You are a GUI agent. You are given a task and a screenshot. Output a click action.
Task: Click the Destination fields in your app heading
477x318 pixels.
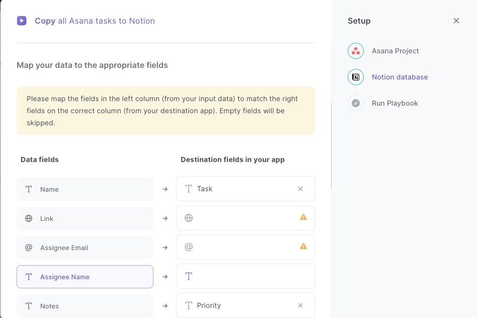[233, 160]
